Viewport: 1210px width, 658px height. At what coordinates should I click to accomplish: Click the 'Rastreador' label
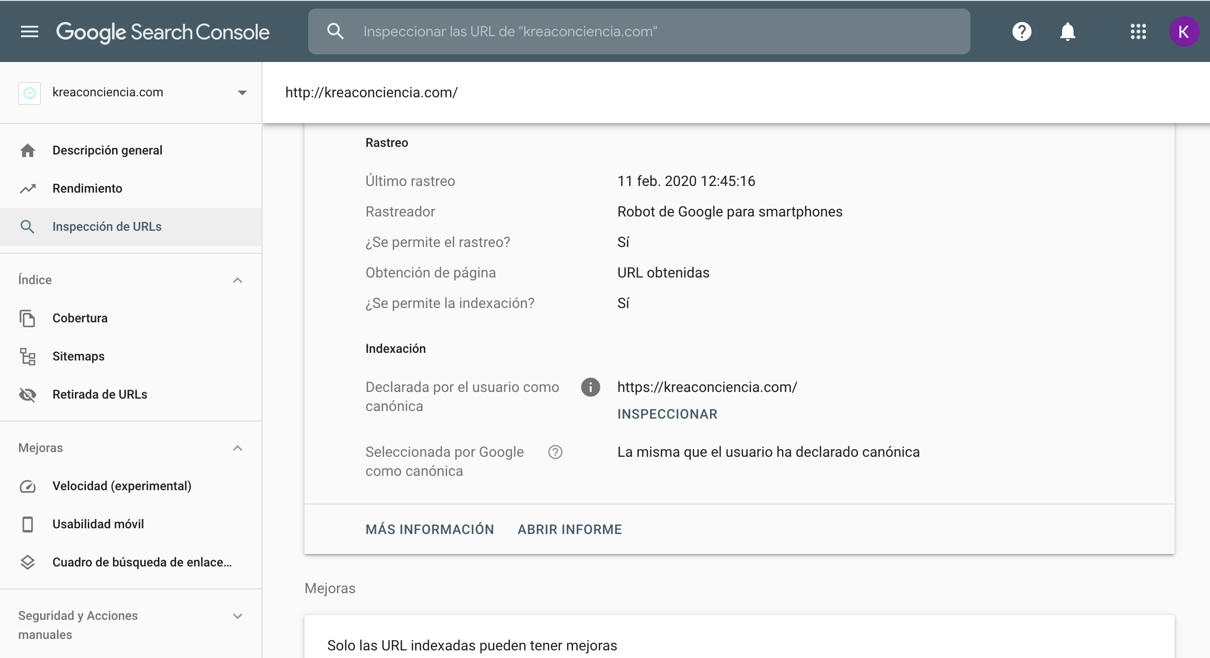coord(400,212)
